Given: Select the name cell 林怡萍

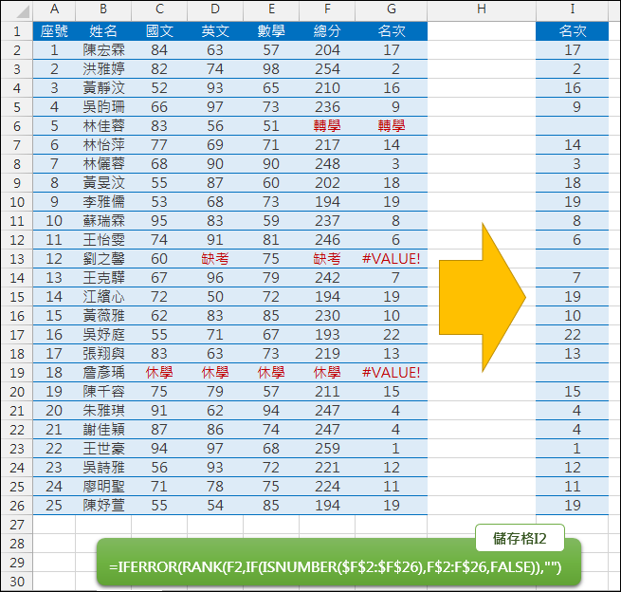Looking at the screenshot, I should tap(103, 145).
